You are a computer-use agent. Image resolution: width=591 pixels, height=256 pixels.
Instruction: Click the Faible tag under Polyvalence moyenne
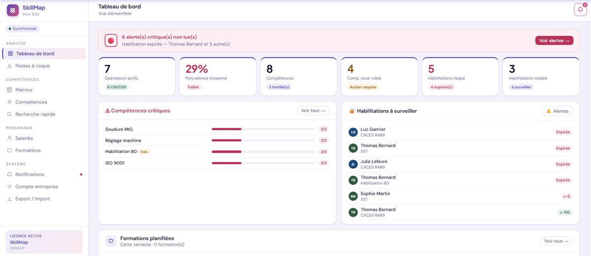click(x=193, y=87)
